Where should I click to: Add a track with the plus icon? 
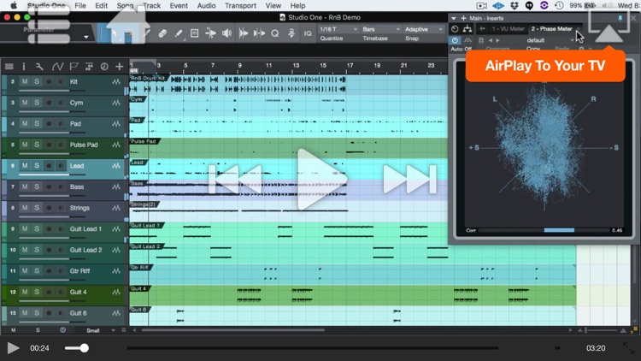120,67
